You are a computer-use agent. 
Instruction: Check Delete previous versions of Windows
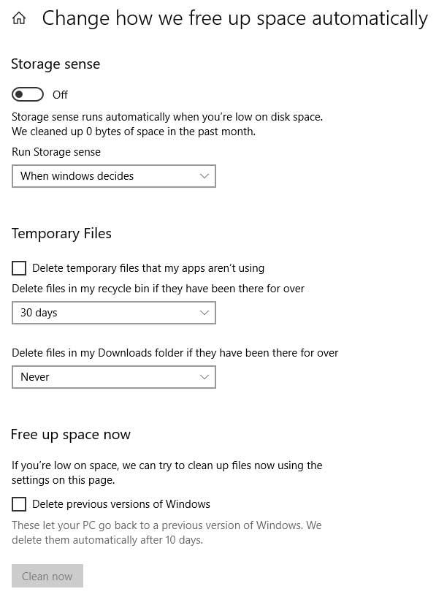tap(19, 504)
